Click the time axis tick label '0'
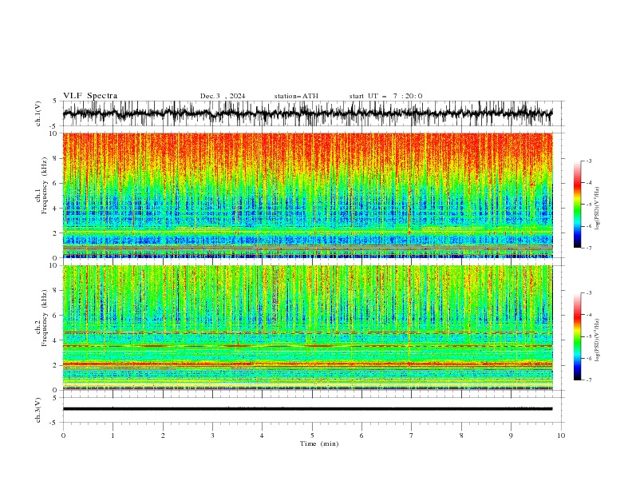The width and height of the screenshot is (632, 489). click(63, 435)
